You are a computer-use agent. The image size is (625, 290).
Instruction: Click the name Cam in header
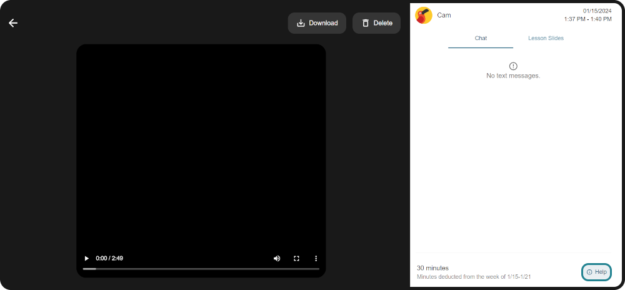444,15
